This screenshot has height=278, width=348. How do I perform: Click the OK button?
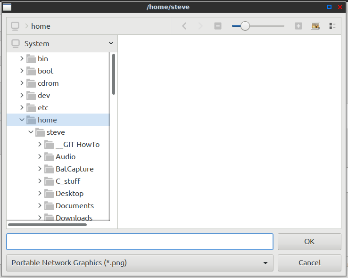tap(309, 242)
